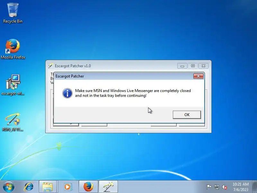
Task: Switch to Firefox in the taskbar
Action: (x=88, y=187)
